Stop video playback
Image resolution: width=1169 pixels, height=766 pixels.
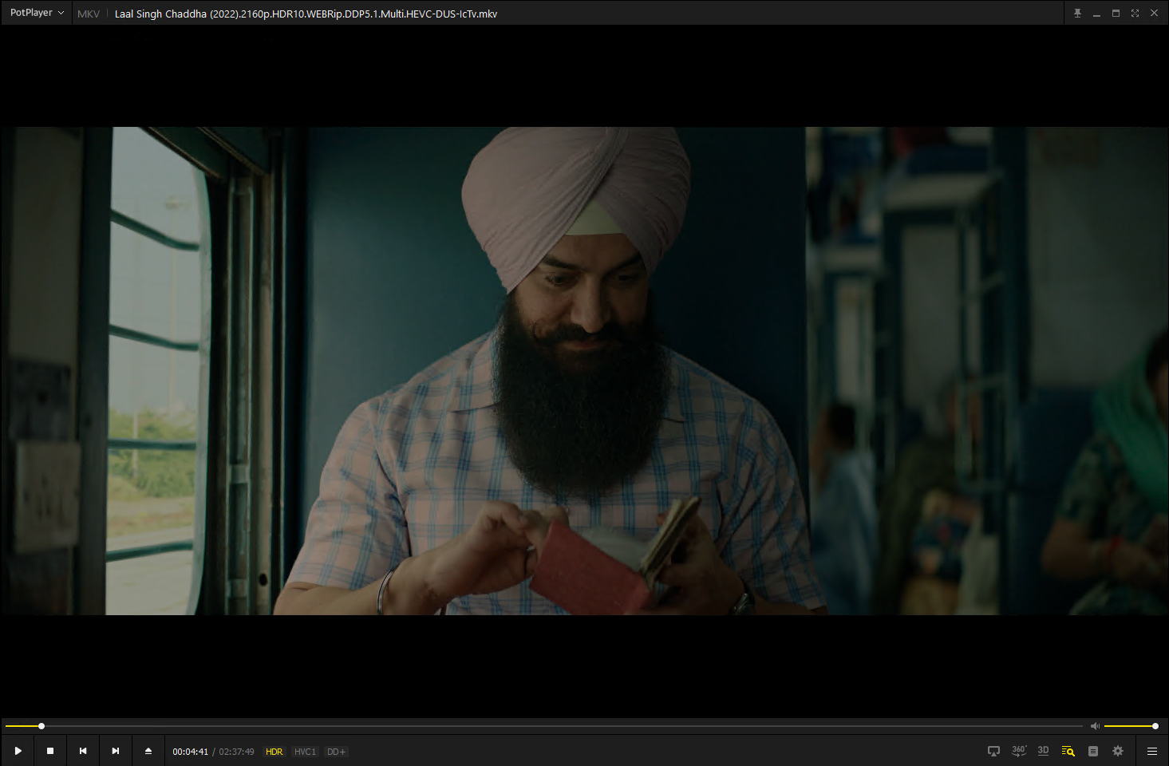pos(50,751)
